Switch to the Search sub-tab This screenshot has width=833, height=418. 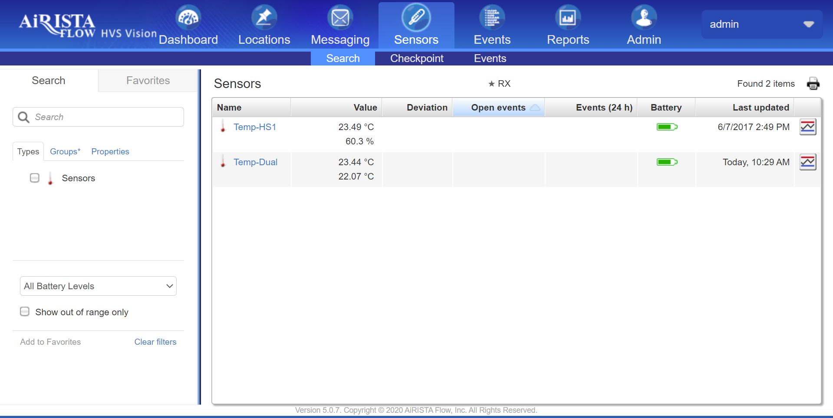343,59
